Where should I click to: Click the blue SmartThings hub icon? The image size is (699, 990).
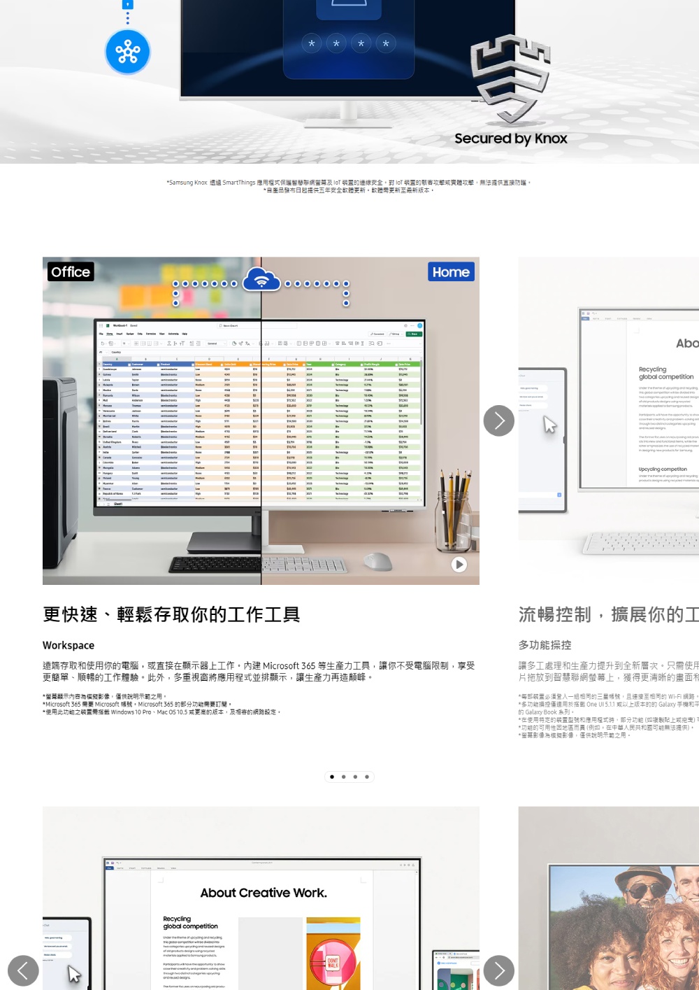tap(128, 52)
